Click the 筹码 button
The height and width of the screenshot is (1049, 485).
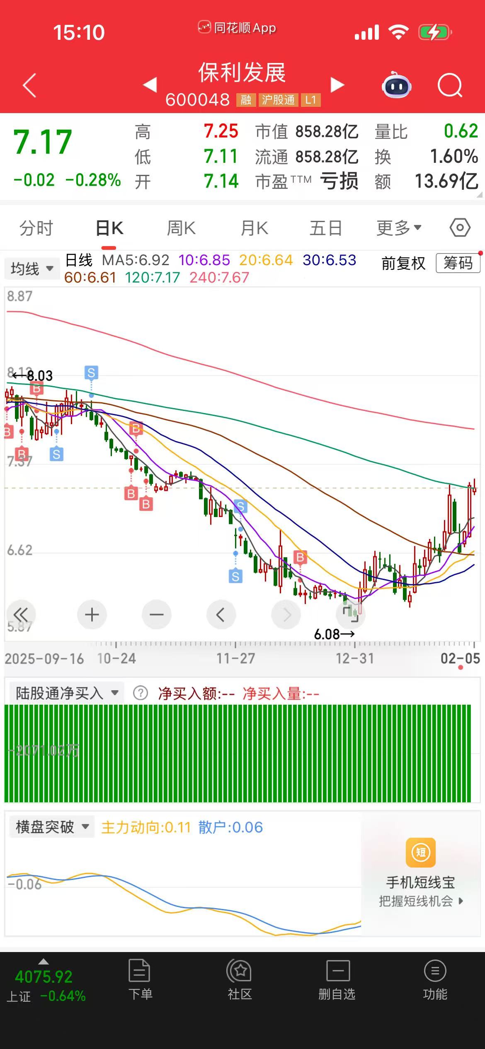[458, 263]
